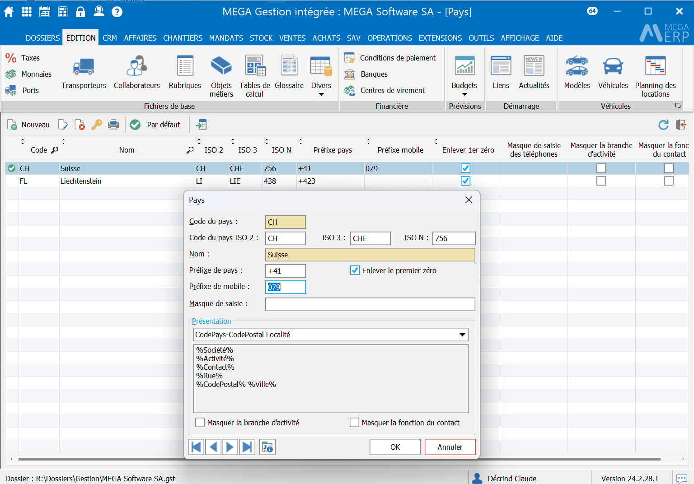This screenshot has width=694, height=484.
Task: Toggle Enlever le premier zéro checkbox
Action: [x=355, y=270]
